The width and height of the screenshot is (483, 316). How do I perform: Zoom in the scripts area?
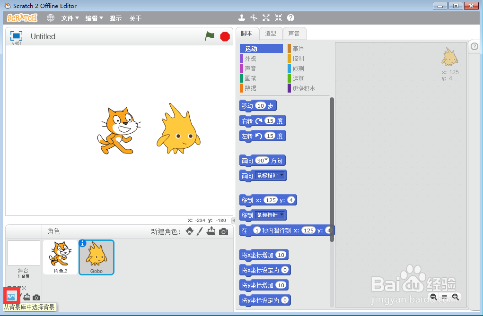coord(455,297)
